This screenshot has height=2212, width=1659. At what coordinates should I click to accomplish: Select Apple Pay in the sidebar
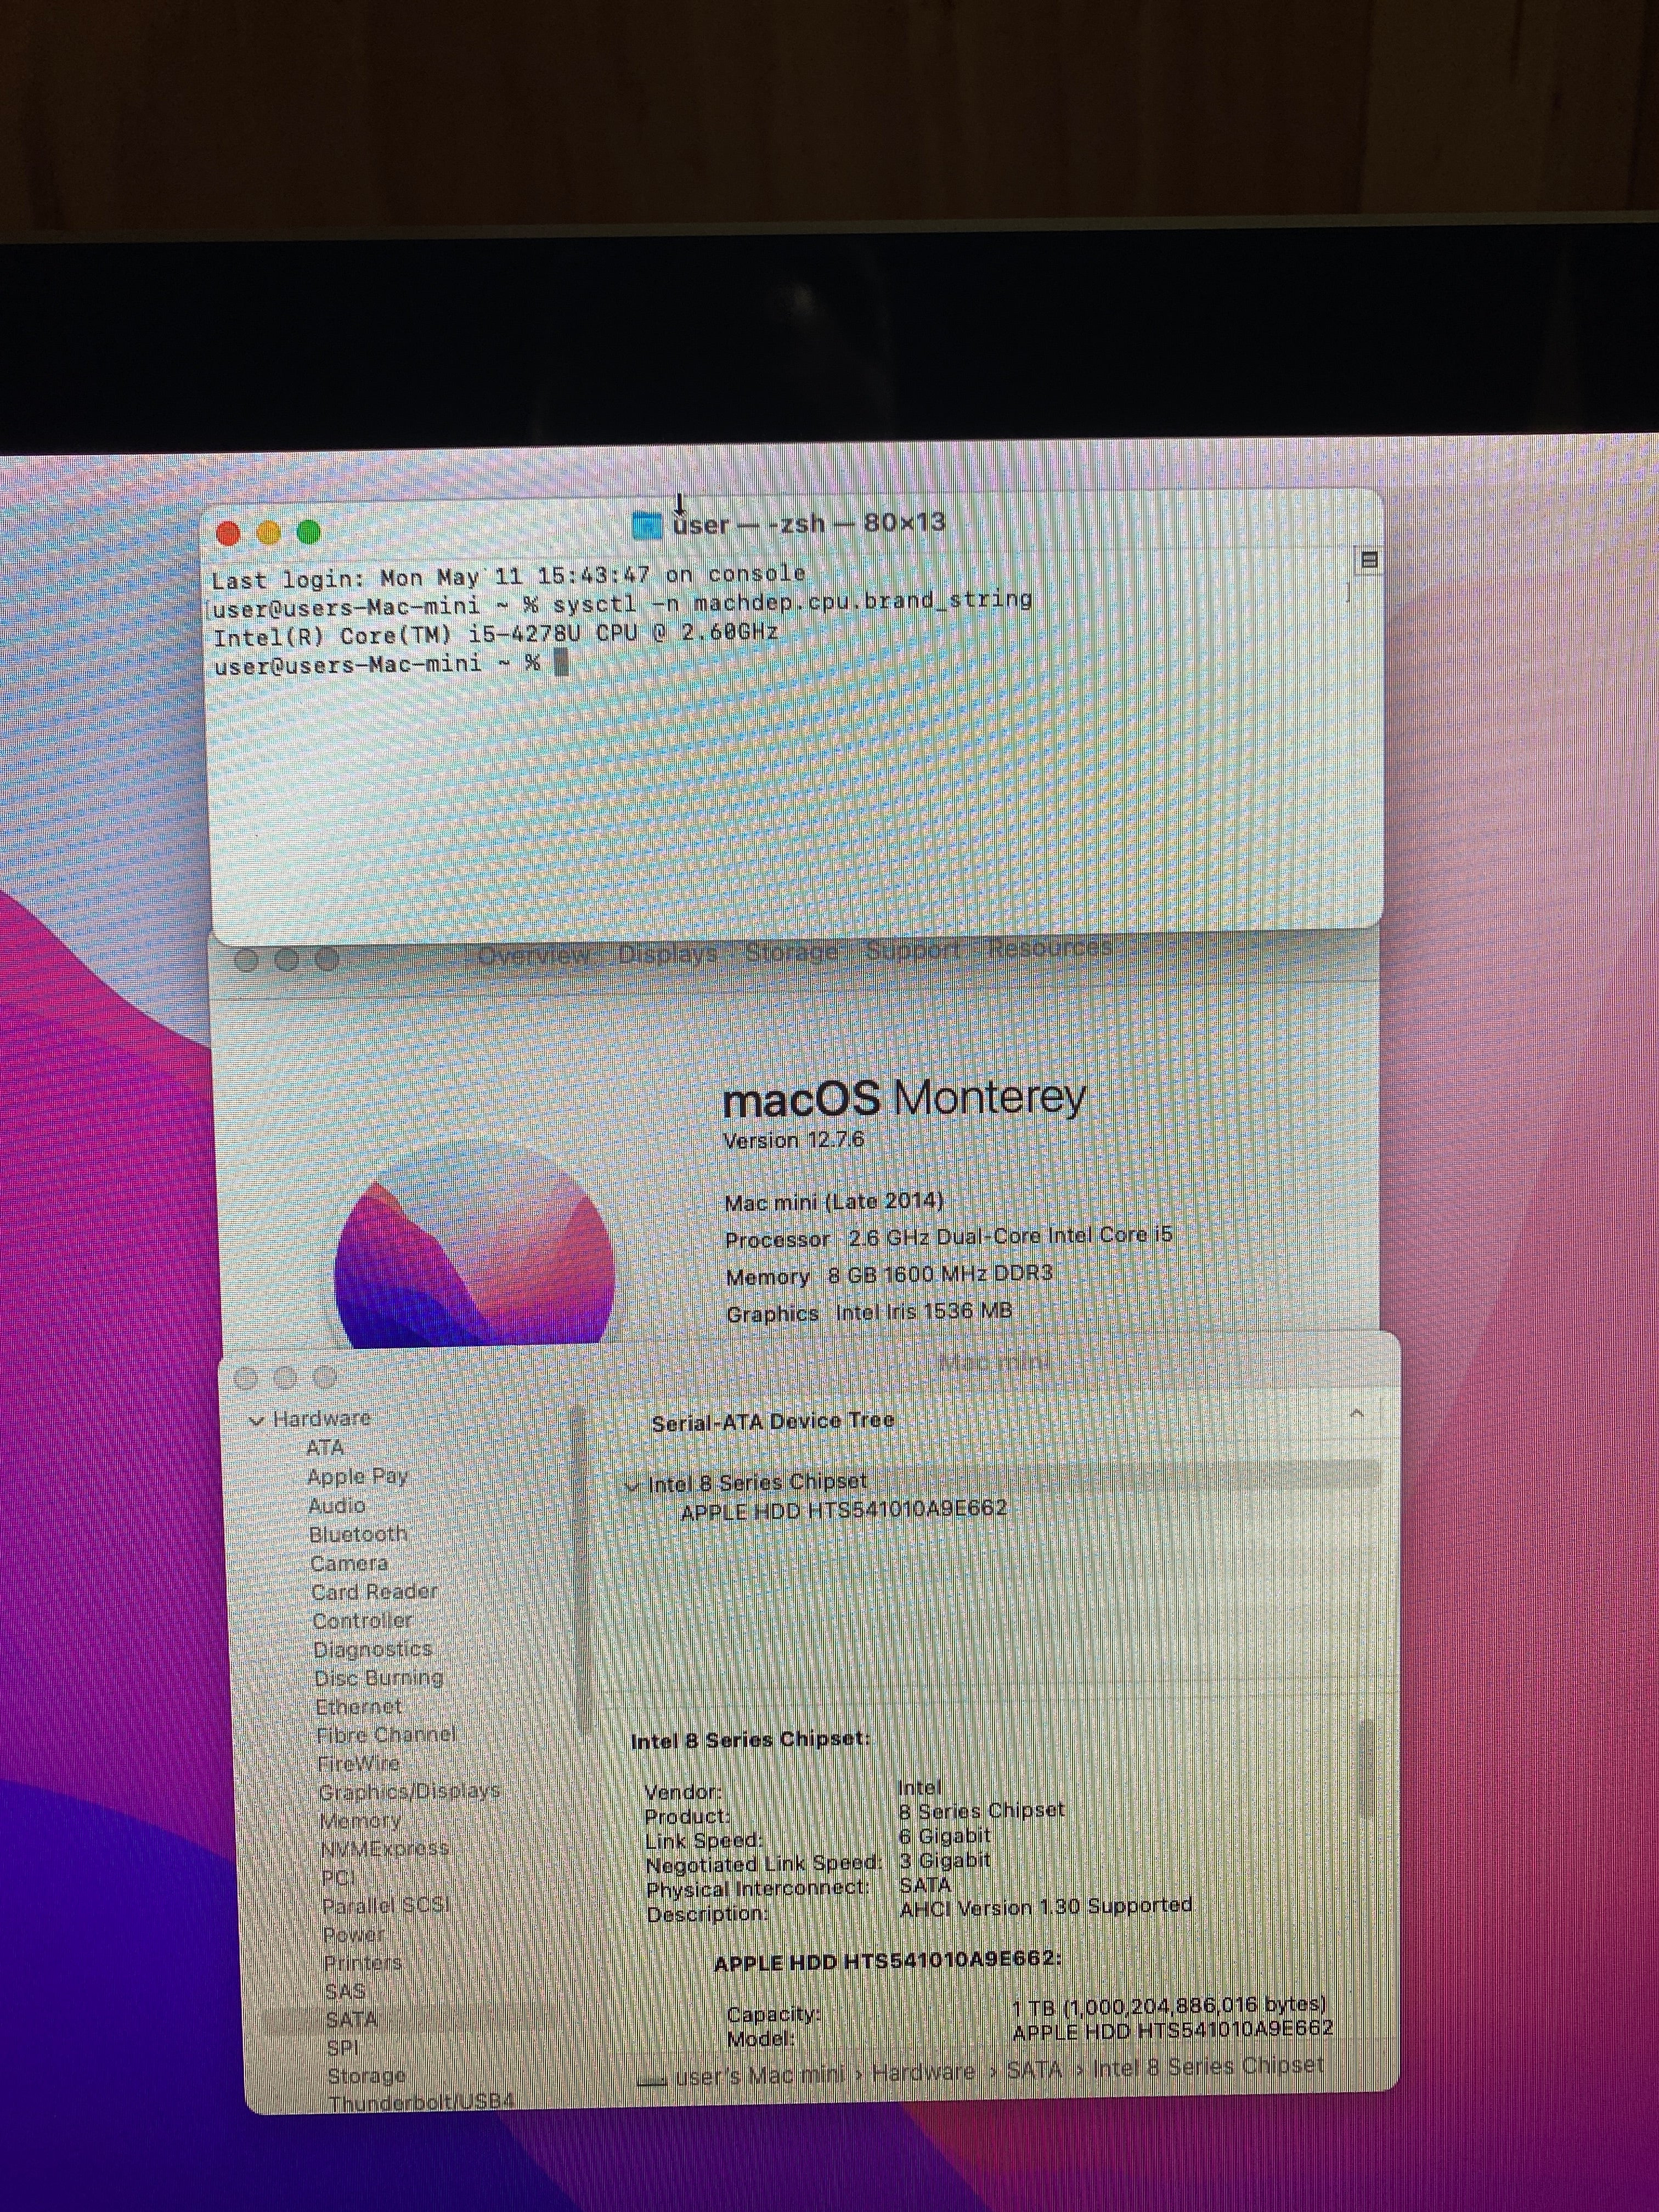(x=357, y=1477)
